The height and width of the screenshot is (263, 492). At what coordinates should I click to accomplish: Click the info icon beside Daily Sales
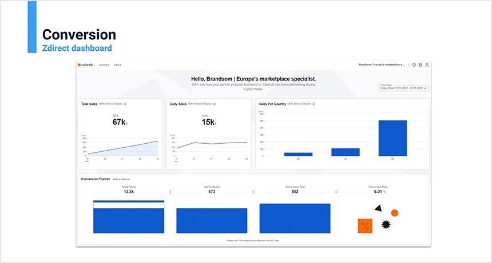[x=215, y=104]
